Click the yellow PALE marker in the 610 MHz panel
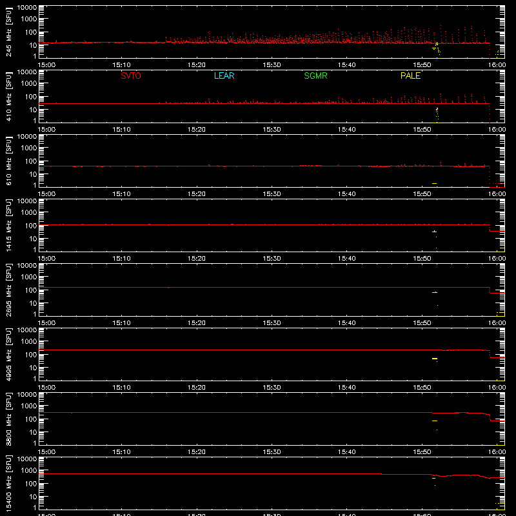This screenshot has width=516, height=516. 434,183
